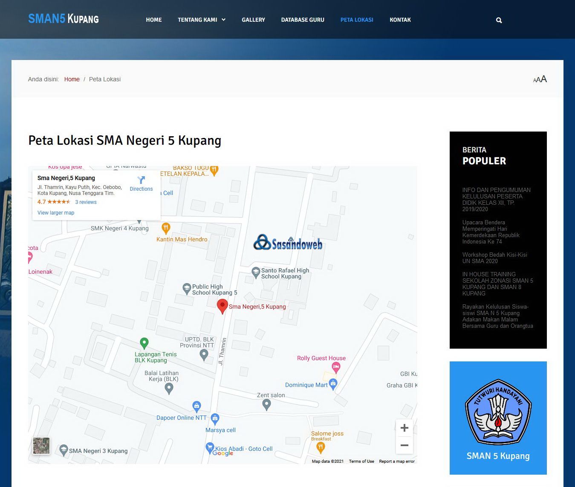The width and height of the screenshot is (575, 487).
Task: Click the Zent salon map pin
Action: [x=267, y=405]
